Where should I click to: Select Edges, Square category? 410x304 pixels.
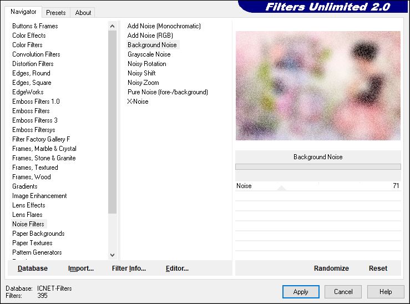click(x=32, y=83)
